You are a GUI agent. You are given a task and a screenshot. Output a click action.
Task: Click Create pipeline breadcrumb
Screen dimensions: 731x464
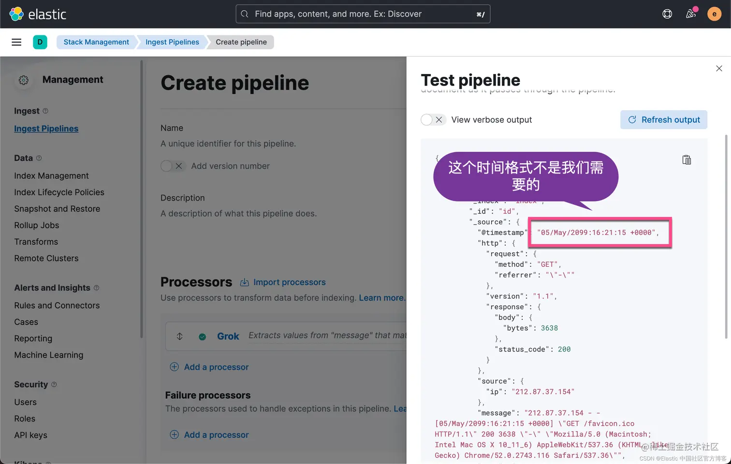241,42
